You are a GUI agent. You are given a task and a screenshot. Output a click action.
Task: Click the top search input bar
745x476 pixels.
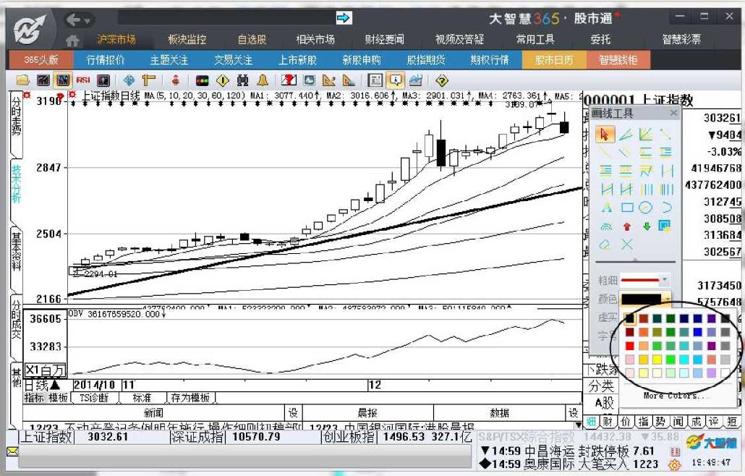(226, 18)
